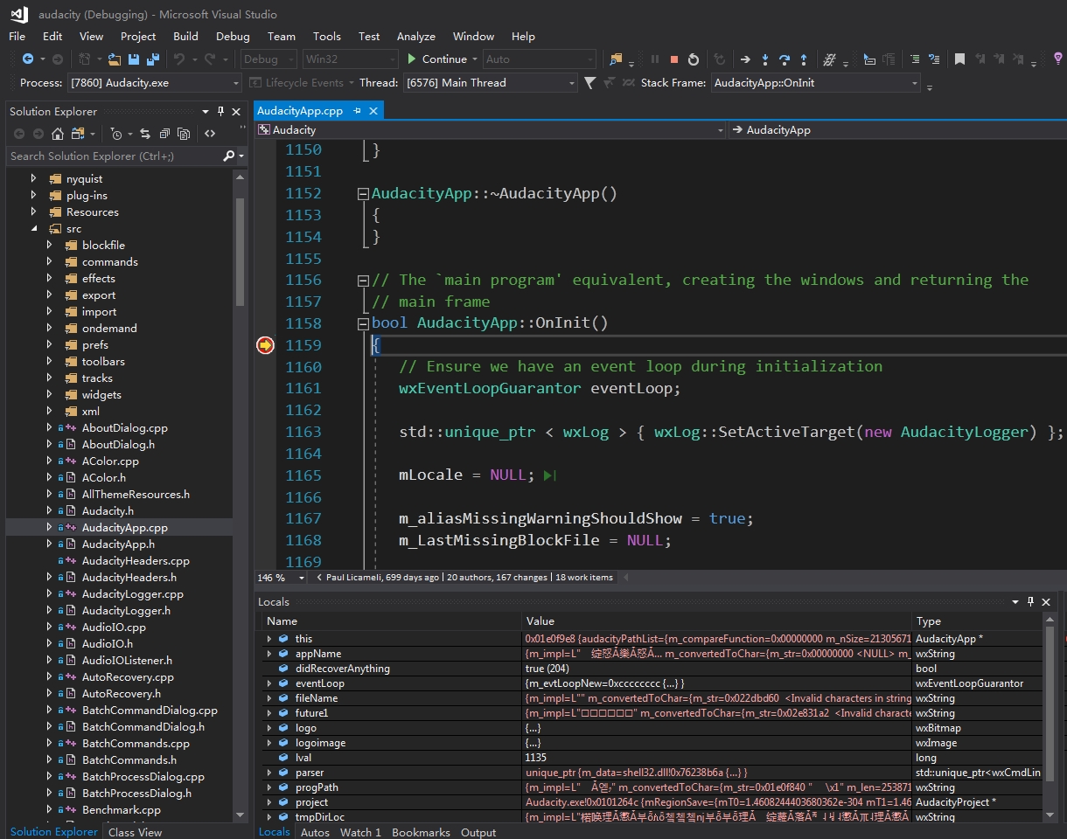The height and width of the screenshot is (839, 1067).
Task: Open the Stack Frame dropdown
Action: (915, 83)
